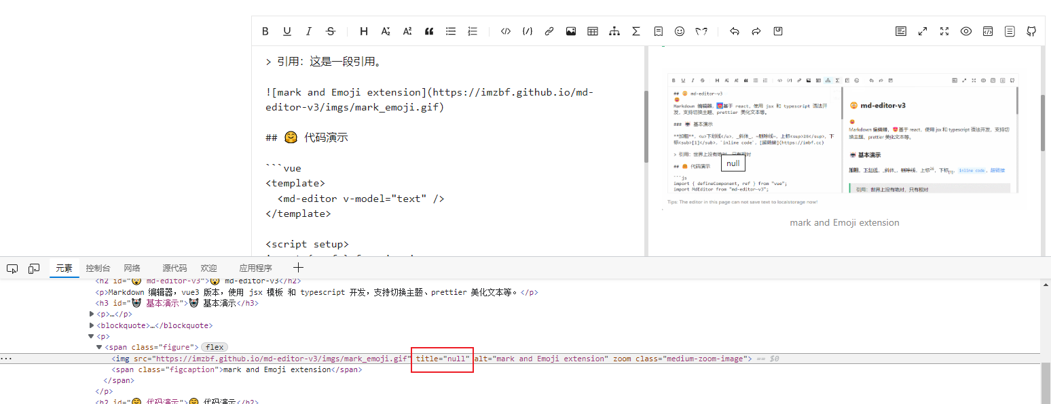
Task: Add more DevTools tools with plus
Action: [298, 268]
